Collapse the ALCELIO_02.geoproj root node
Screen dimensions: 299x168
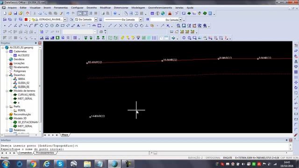pyautogui.click(x=3, y=48)
